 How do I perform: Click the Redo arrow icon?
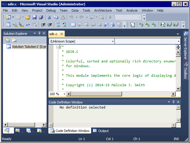click(x=82, y=17)
